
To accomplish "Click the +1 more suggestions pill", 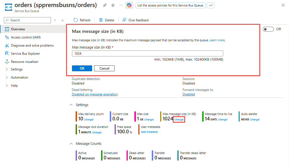I will point(211,5).
